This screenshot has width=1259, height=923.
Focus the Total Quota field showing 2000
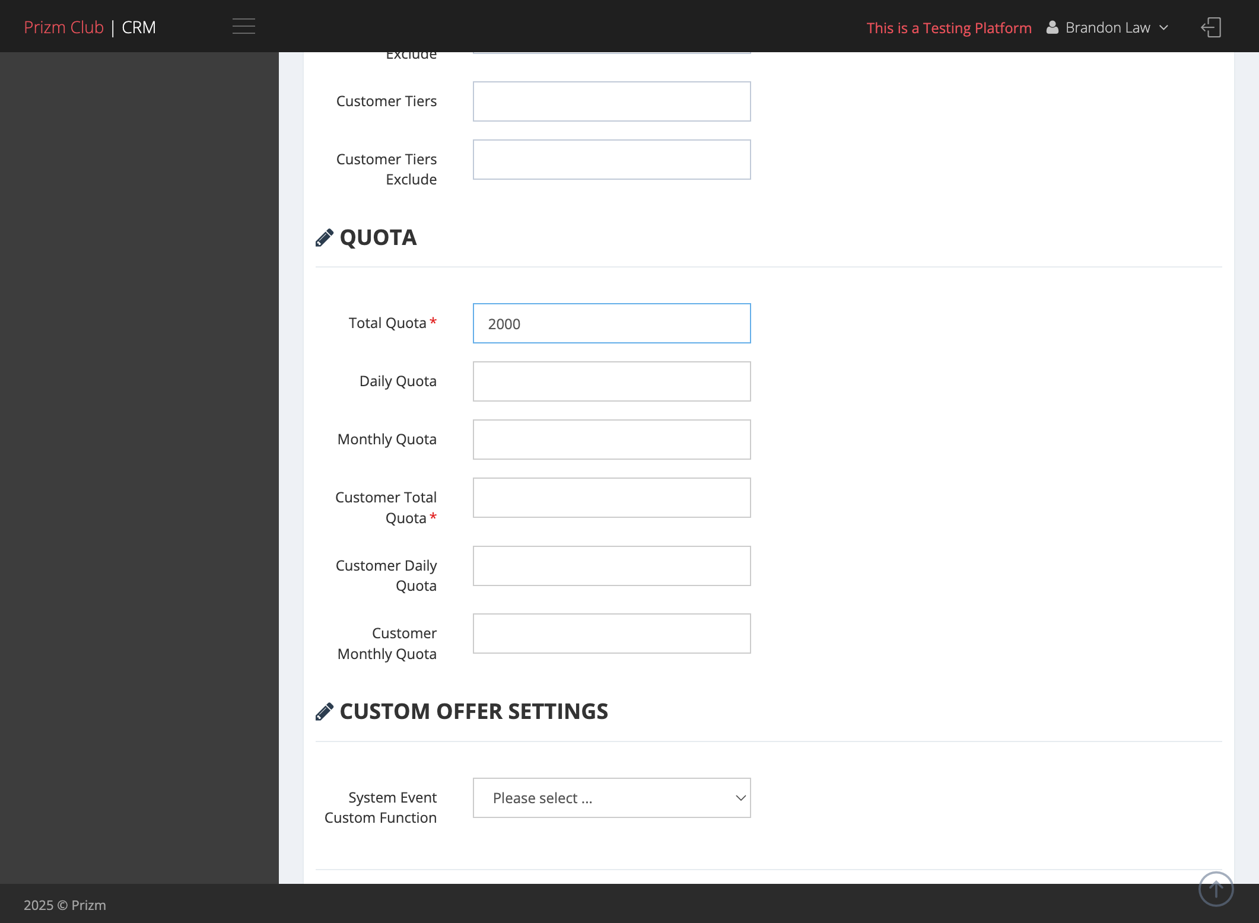click(x=612, y=323)
